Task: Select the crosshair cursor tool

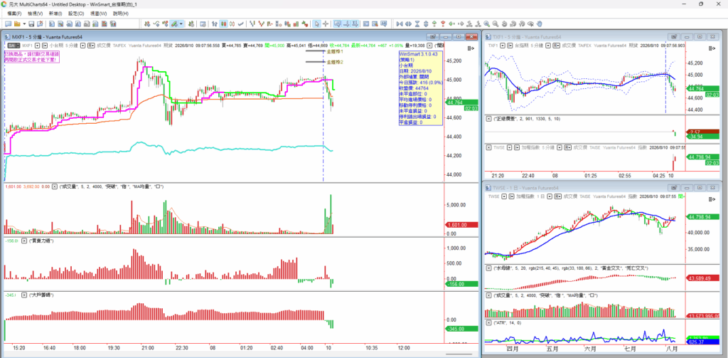Action: point(326,23)
